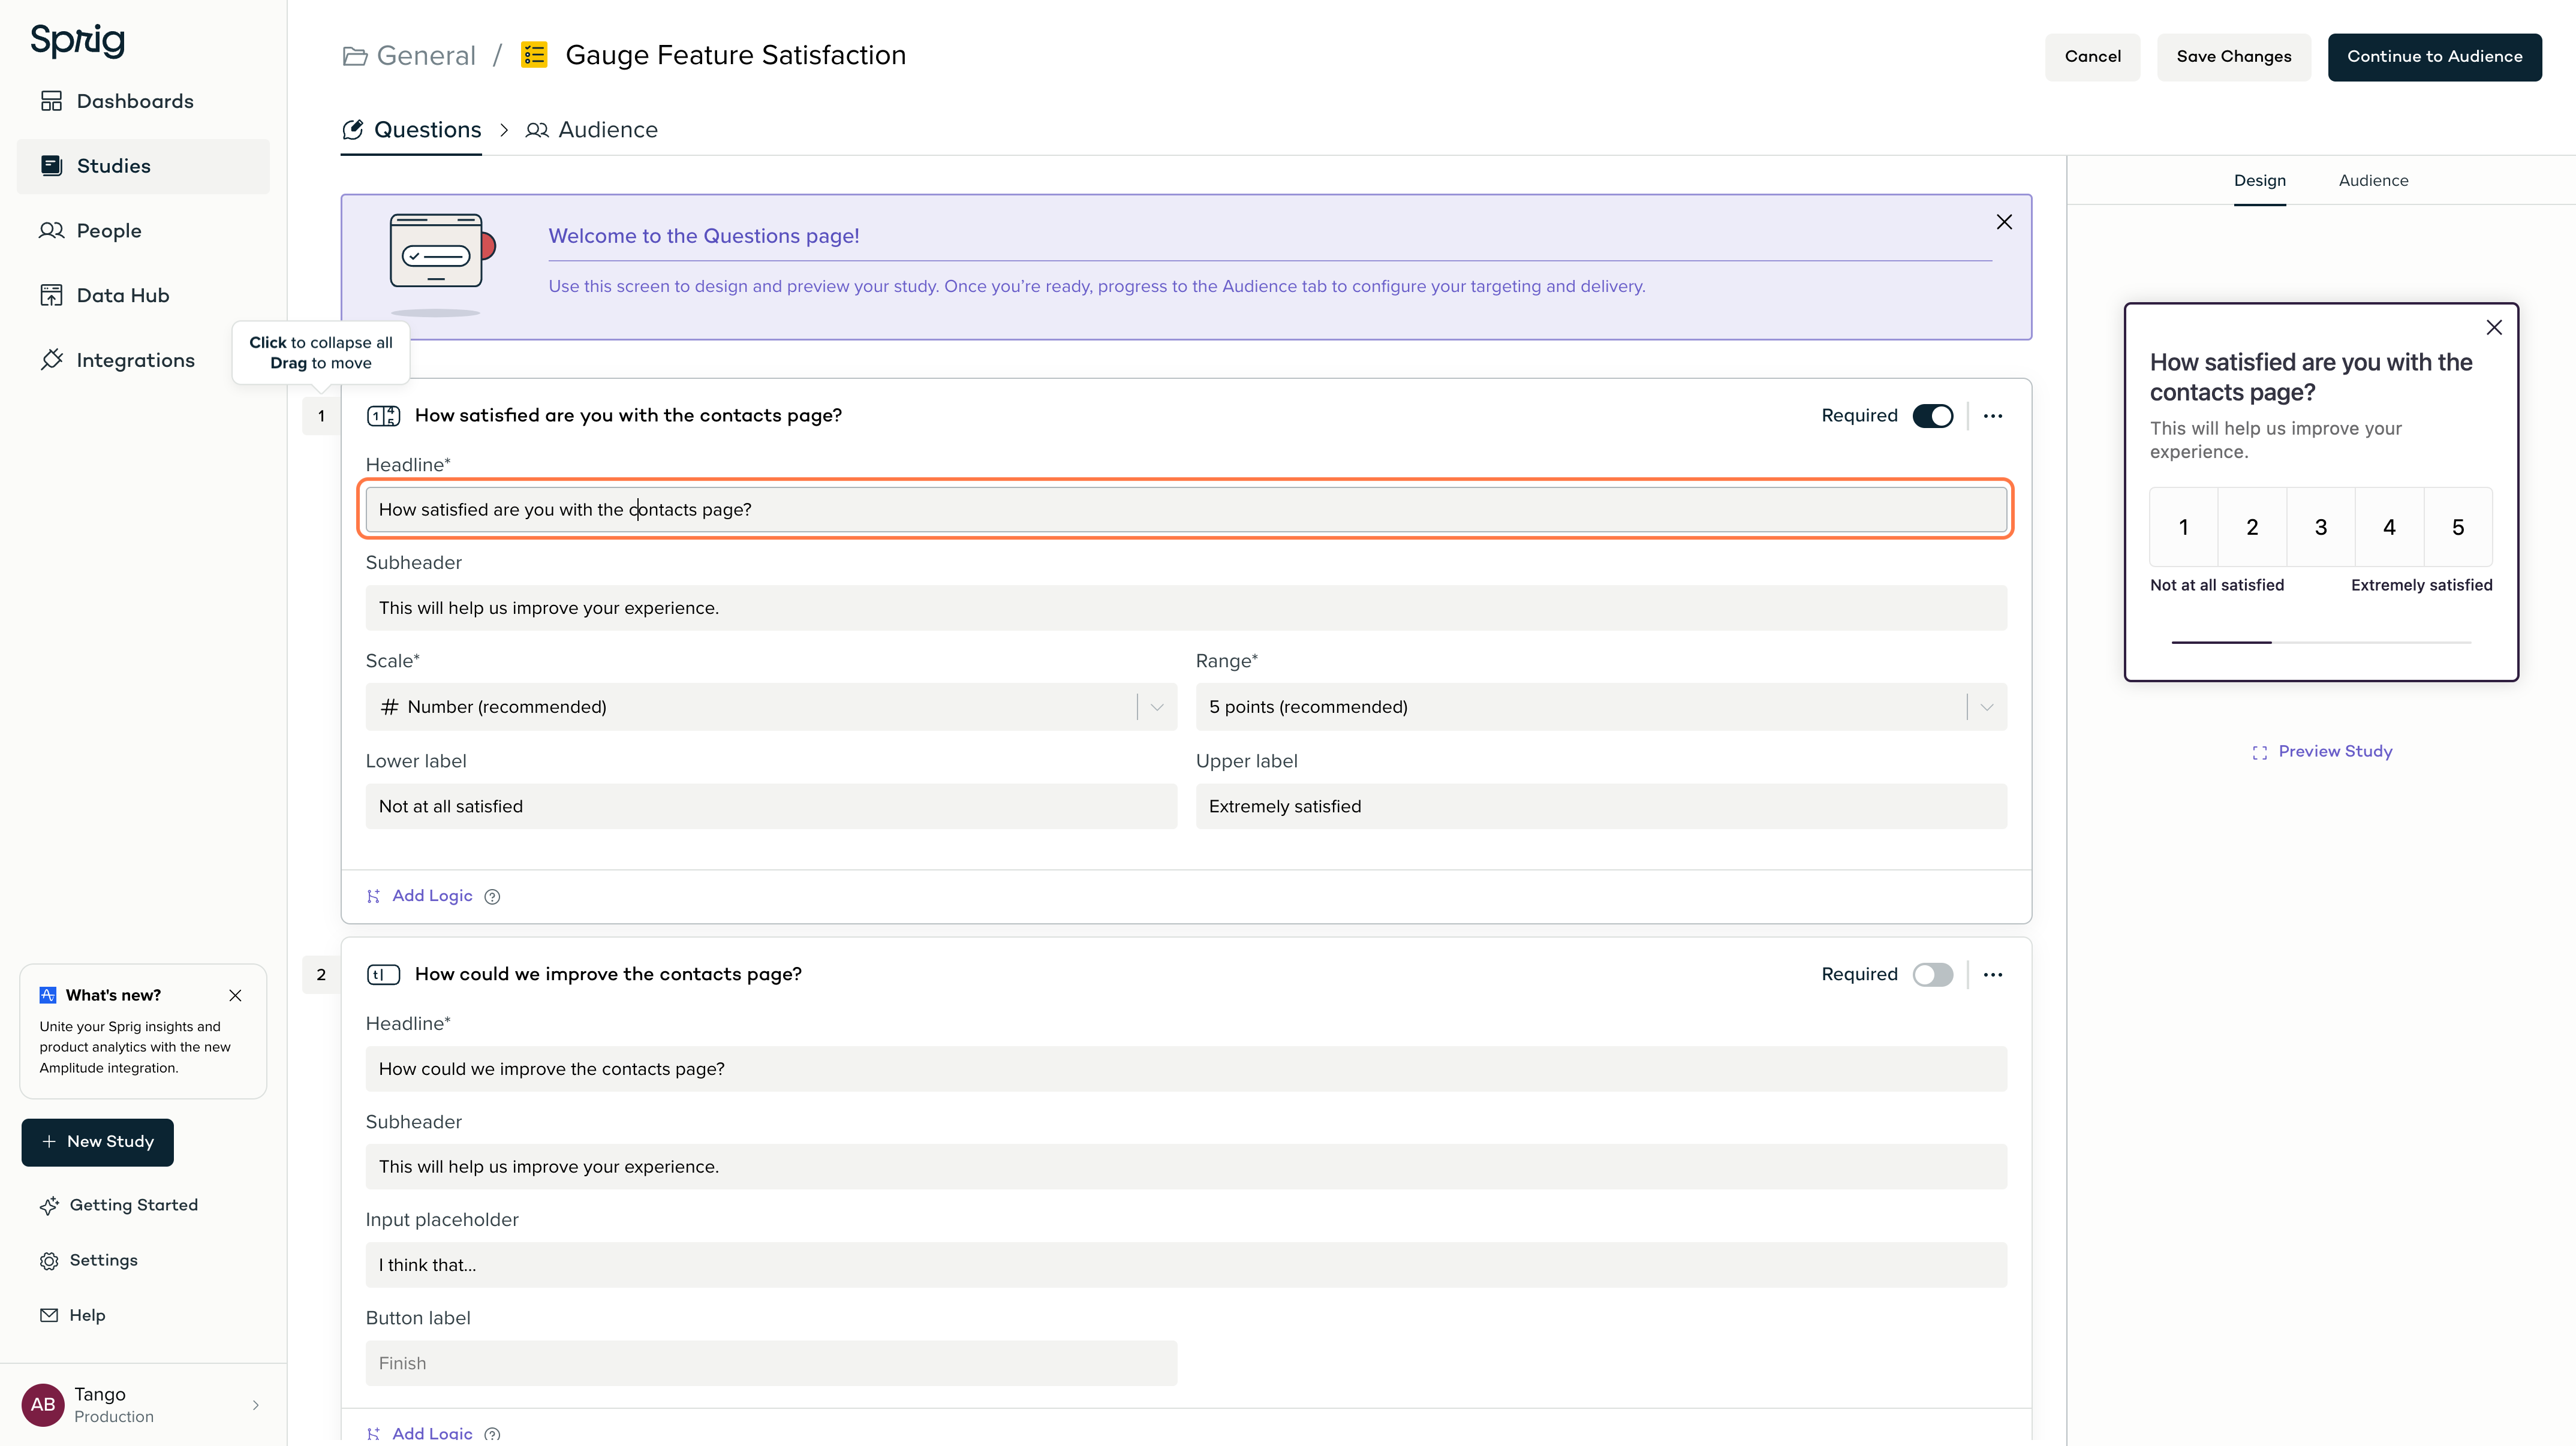Open the Integrations page
Screen dimensions: 2576x1446
coord(117,360)
